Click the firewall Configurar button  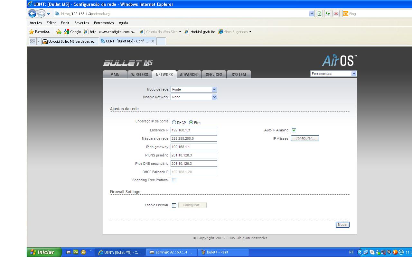[192, 205]
